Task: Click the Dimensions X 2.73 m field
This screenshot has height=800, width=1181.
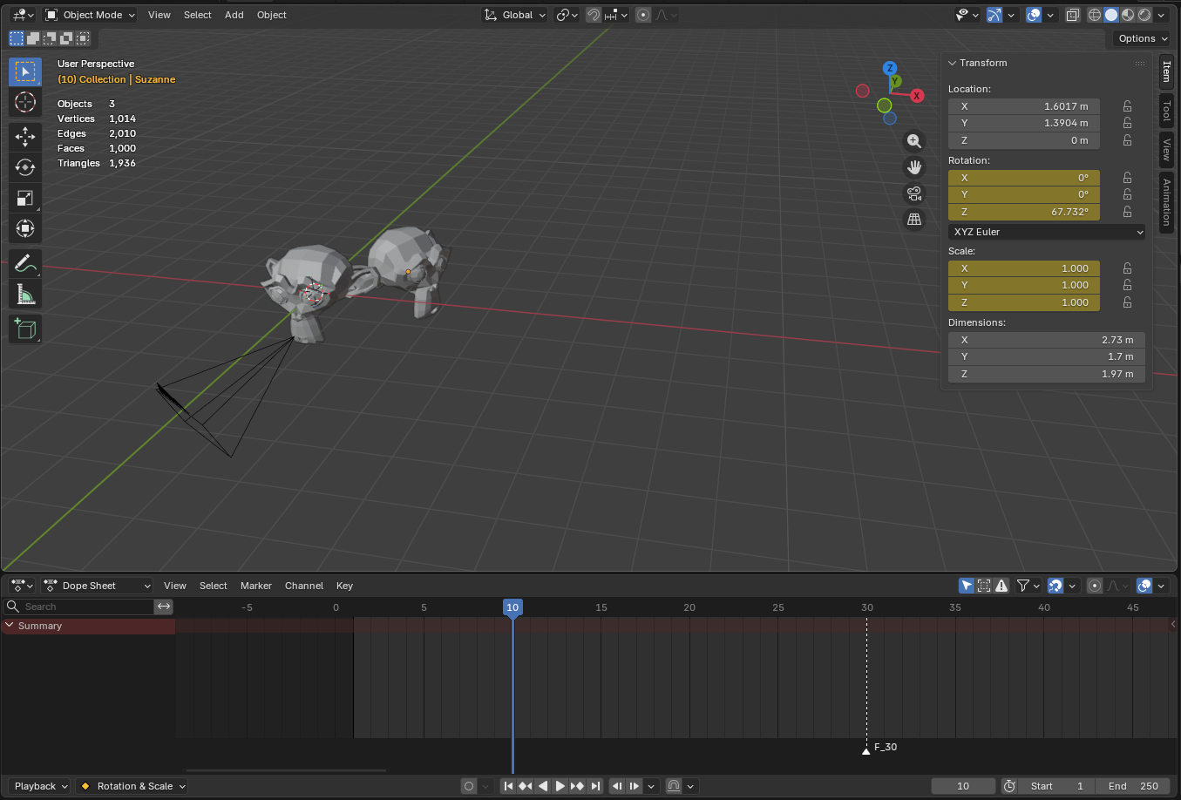Action: point(1047,340)
